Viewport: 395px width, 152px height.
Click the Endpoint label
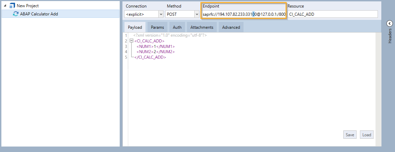pyautogui.click(x=211, y=6)
